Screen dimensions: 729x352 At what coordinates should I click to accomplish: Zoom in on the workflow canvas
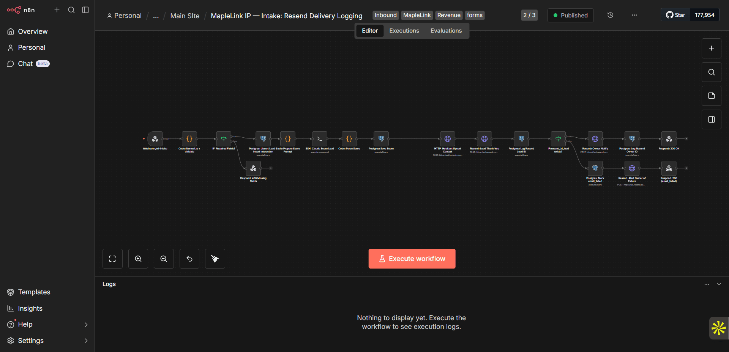pos(138,259)
